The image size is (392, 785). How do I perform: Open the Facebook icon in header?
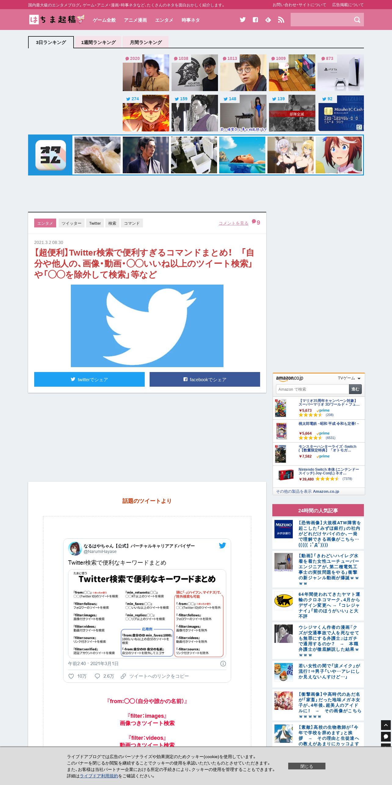coord(256,20)
